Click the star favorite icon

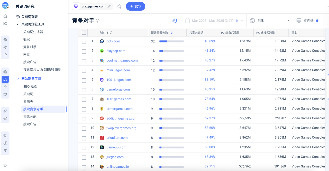click(119, 6)
